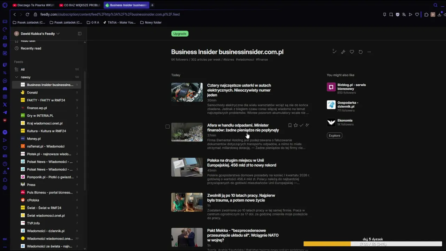Select the Business Insider Feedly browser tab

click(126, 5)
